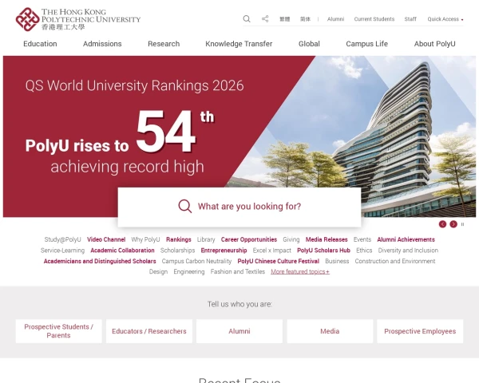
Task: Switch to Simplified Chinese language
Action: click(305, 19)
